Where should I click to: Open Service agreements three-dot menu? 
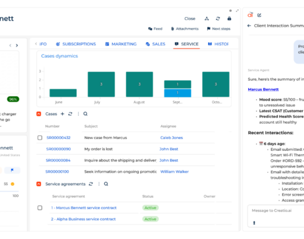[x=99, y=184]
